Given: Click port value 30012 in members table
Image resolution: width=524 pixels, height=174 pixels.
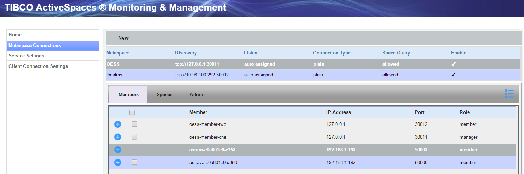Looking at the screenshot, I should tap(421, 124).
